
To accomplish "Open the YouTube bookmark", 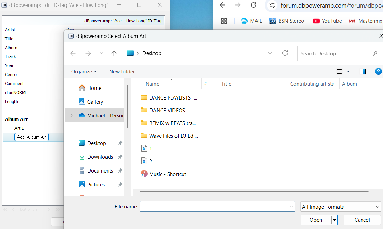I will (327, 21).
